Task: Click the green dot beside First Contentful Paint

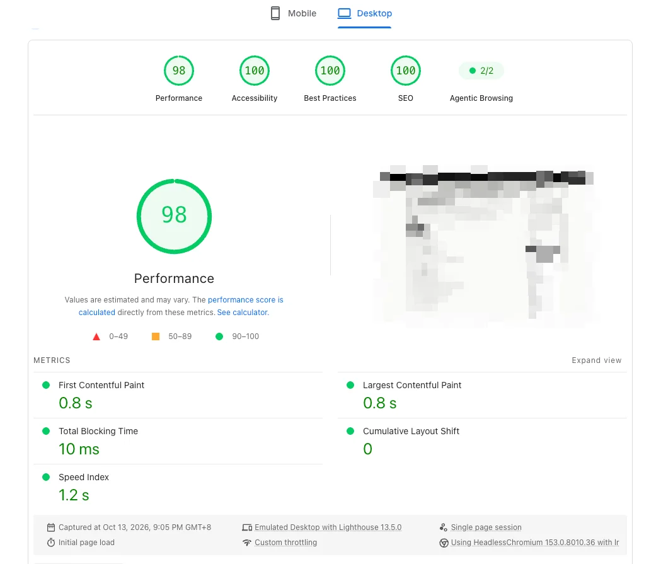Action: coord(46,385)
